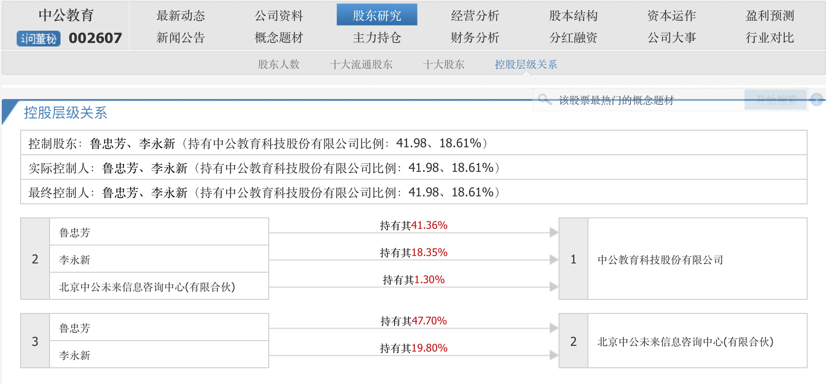Viewport: 826px width, 384px height.
Task: Select the 股本结构 menu item
Action: pos(573,16)
